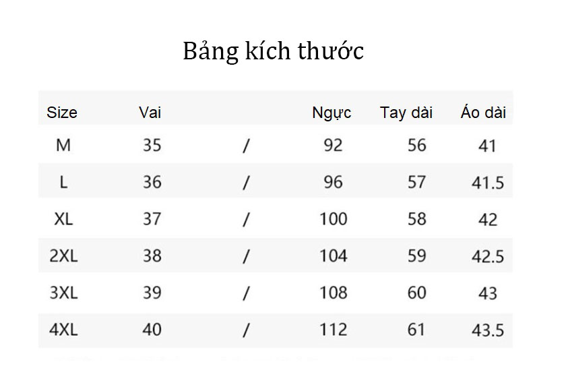Image resolution: width=566 pixels, height=389 pixels.
Task: Click the Tay dài column header
Action: pos(406,113)
